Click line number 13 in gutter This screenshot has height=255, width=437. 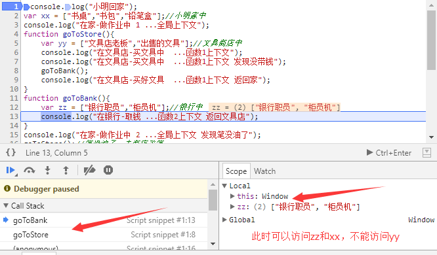(14, 116)
